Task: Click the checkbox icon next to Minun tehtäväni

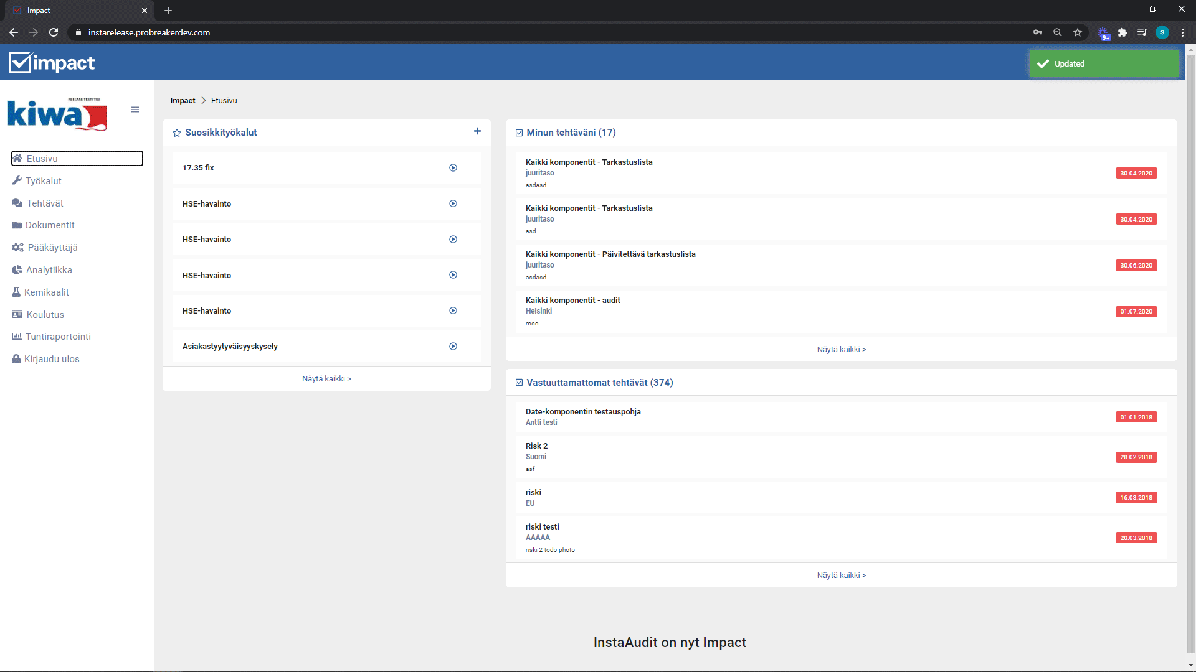Action: click(519, 133)
